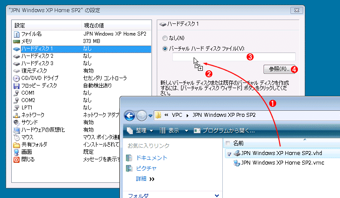The image size is (340, 198).
Task: Open the recent pages dropdown arrow
Action: [151, 116]
